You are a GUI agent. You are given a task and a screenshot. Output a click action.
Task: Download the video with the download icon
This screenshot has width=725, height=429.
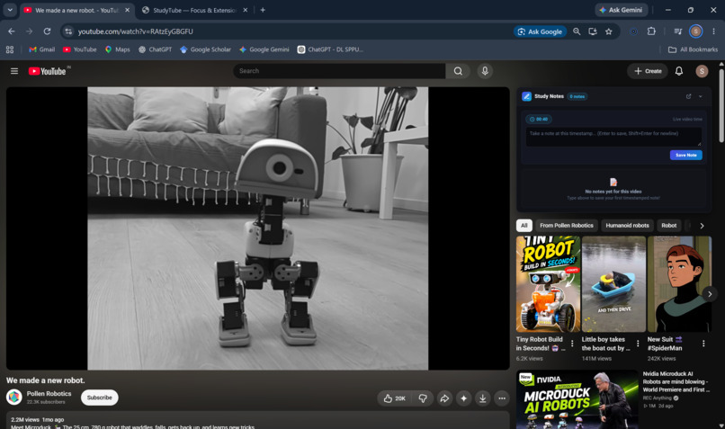point(483,398)
